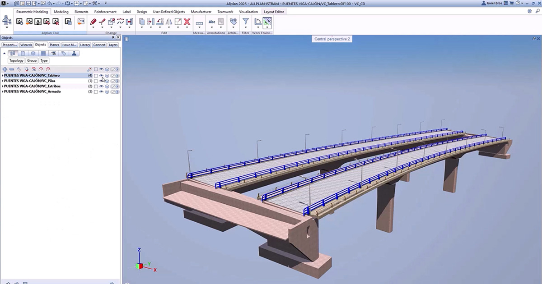
Task: Click the red X delete tool
Action: point(187,22)
